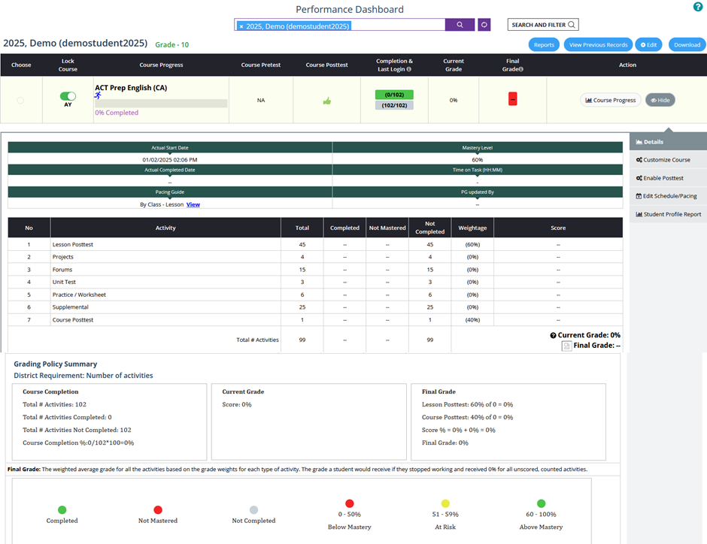Click the running figure pacing icon
Viewport: 707px width, 544px height.
point(97,96)
